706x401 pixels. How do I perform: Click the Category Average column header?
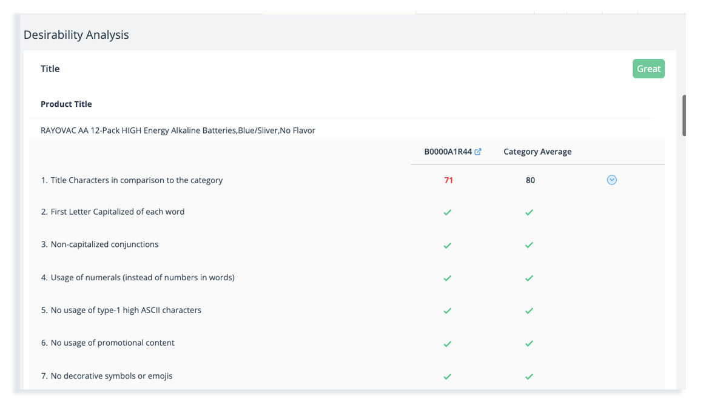(x=537, y=152)
